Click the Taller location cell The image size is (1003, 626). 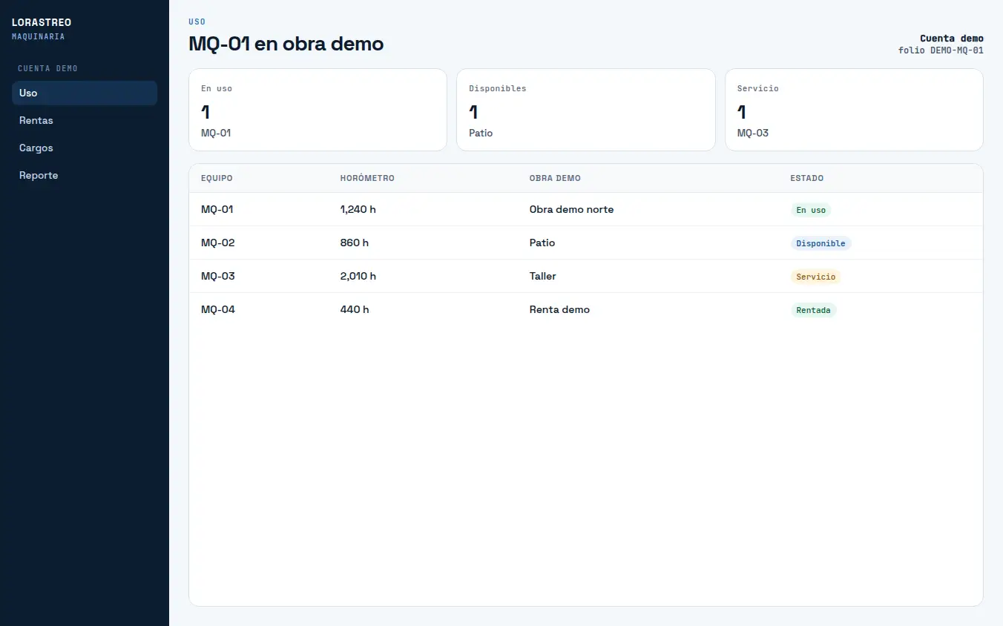[x=543, y=276]
